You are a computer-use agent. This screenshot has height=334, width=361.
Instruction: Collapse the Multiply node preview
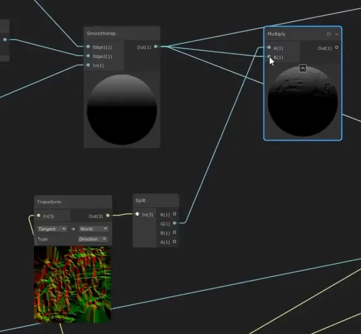pos(303,68)
